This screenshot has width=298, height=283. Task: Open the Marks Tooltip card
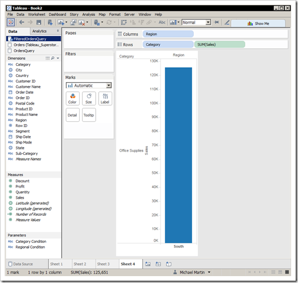coord(89,115)
